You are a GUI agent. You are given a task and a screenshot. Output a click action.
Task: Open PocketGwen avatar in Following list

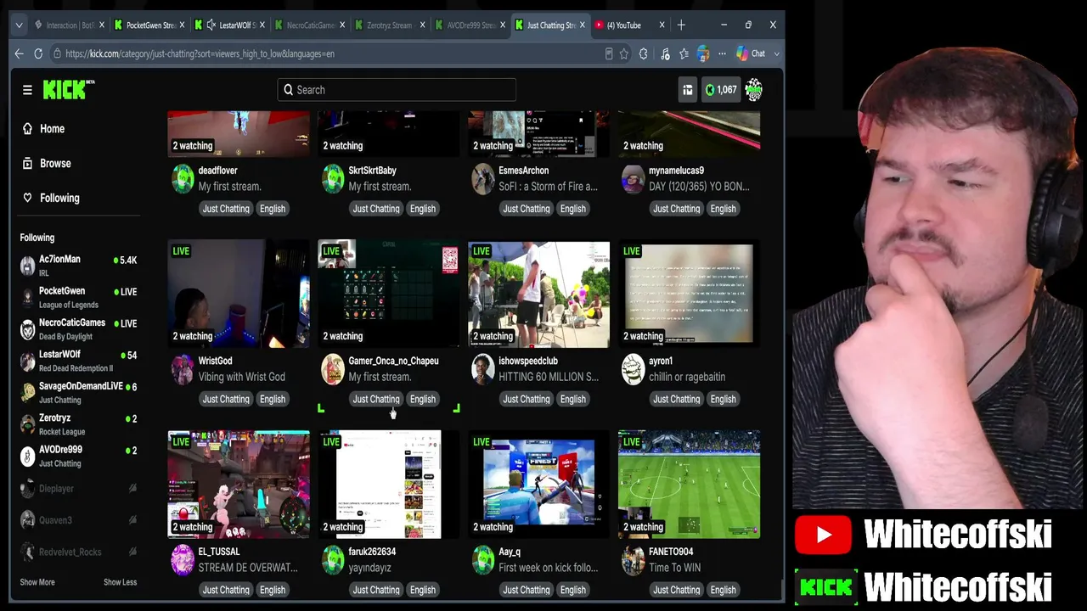(28, 297)
